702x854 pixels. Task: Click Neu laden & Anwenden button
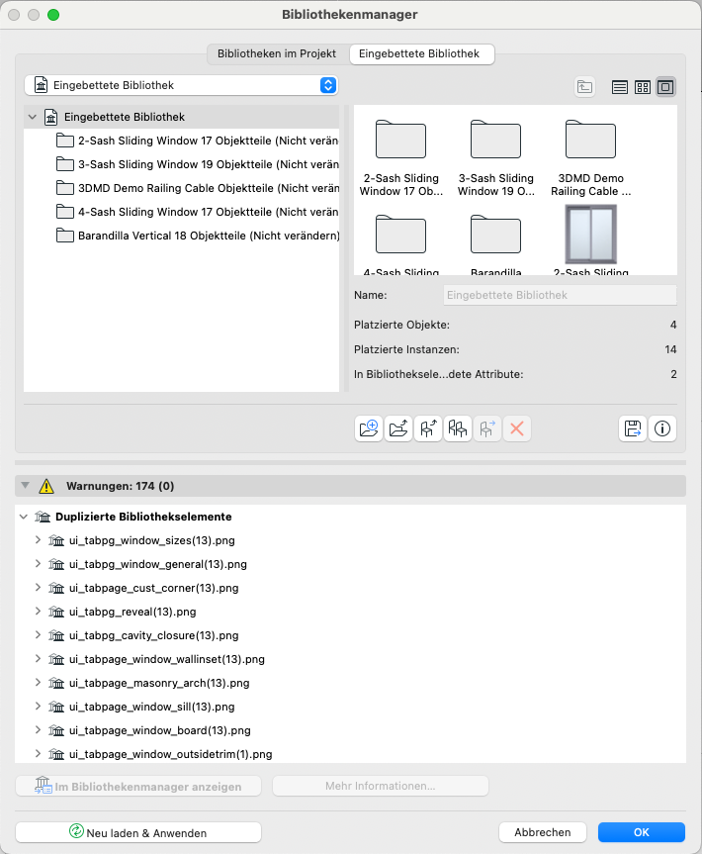[138, 832]
